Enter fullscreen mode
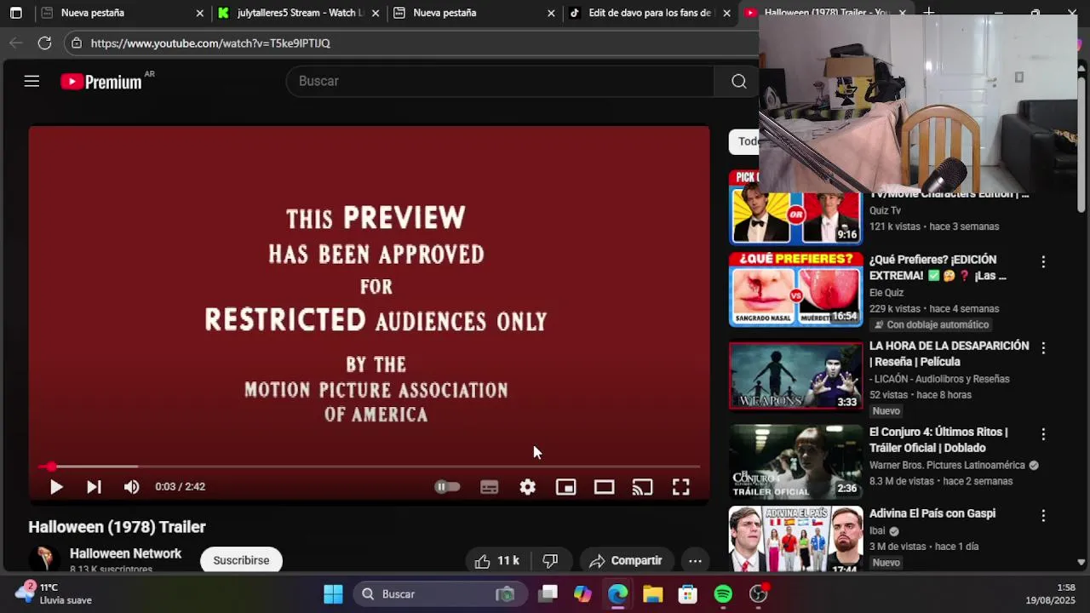Screen dimensions: 1090x613 click(680, 487)
